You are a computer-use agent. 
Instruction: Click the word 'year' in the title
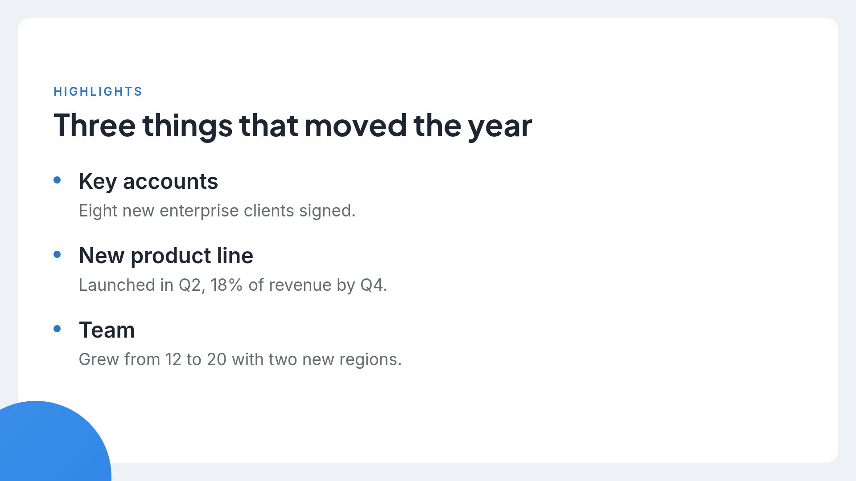[x=500, y=127]
